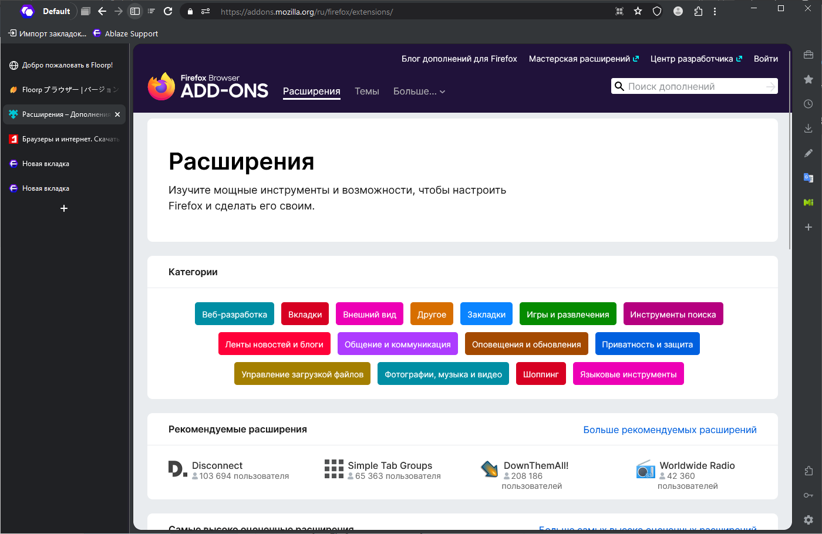822x534 pixels.
Task: Open Центр разработчика link
Action: tap(696, 59)
